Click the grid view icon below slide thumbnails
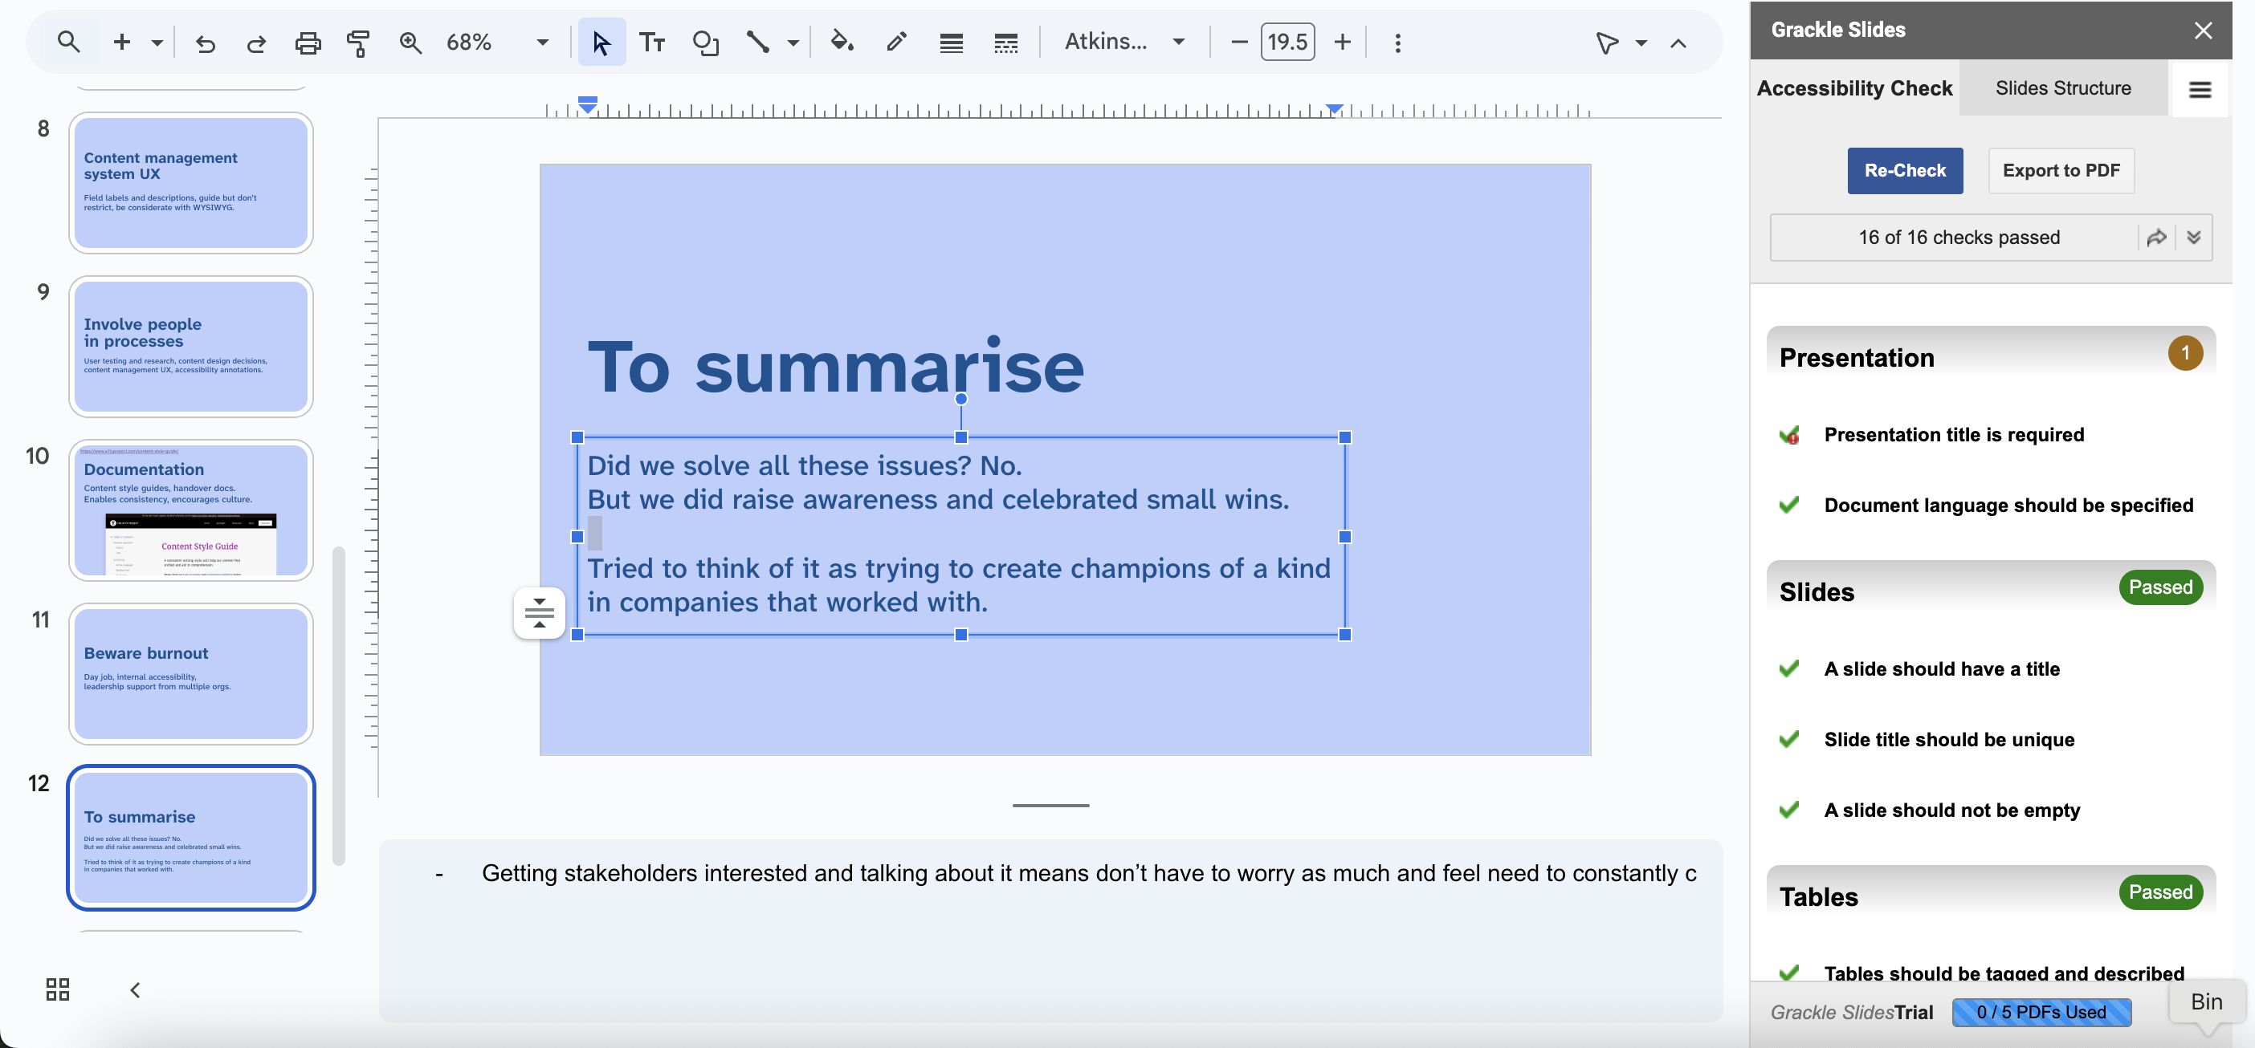 (x=58, y=989)
